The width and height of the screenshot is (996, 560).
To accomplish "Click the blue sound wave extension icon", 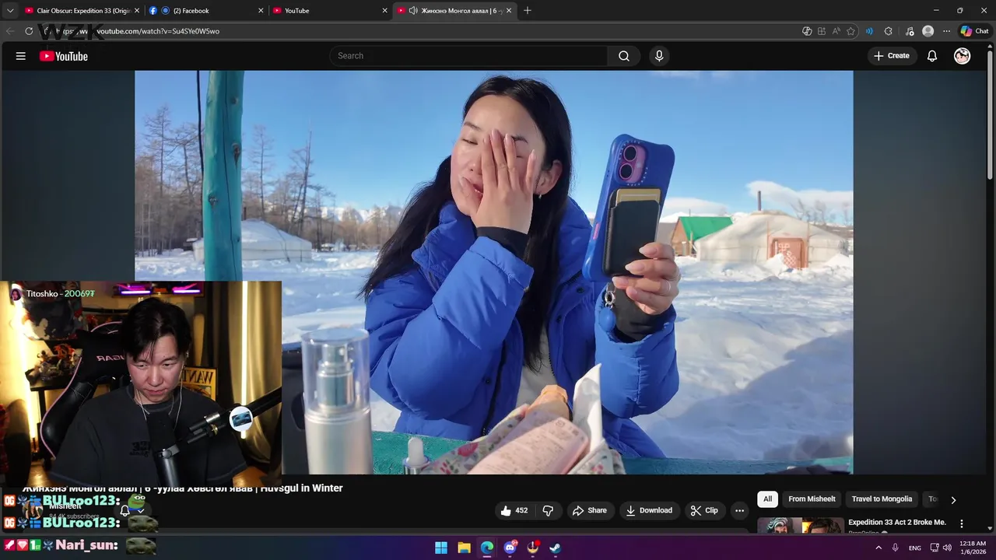I will pyautogui.click(x=869, y=31).
